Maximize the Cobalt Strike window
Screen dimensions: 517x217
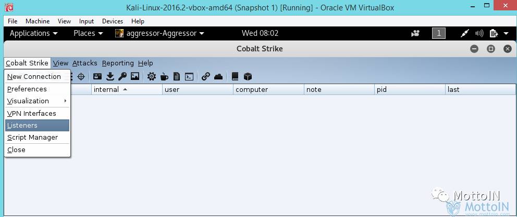coord(491,49)
